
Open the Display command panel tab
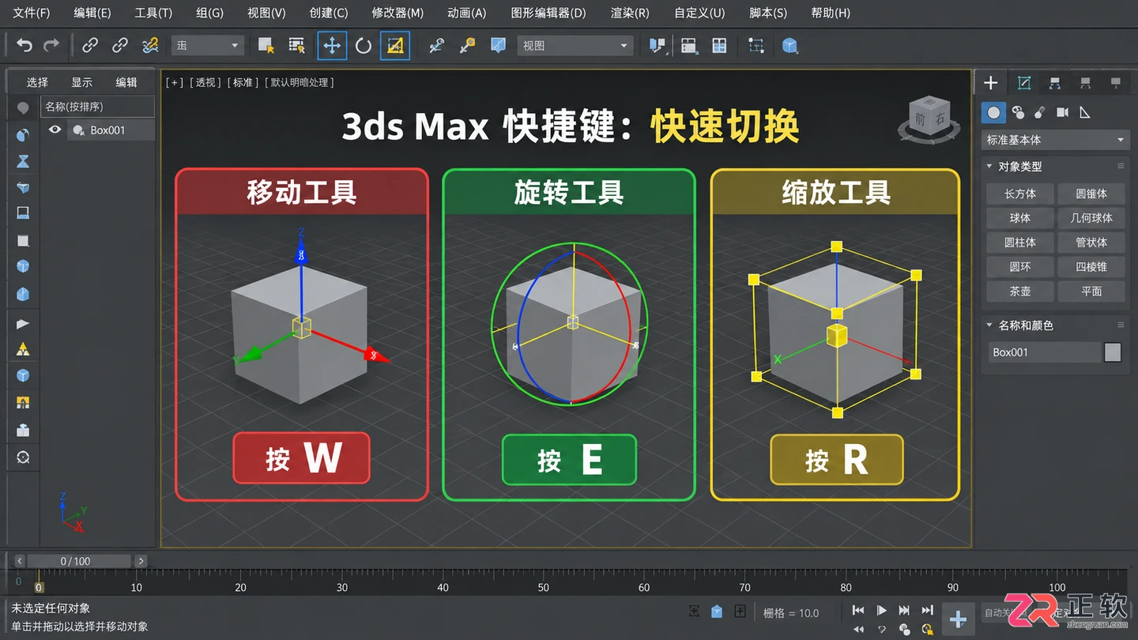(1115, 83)
